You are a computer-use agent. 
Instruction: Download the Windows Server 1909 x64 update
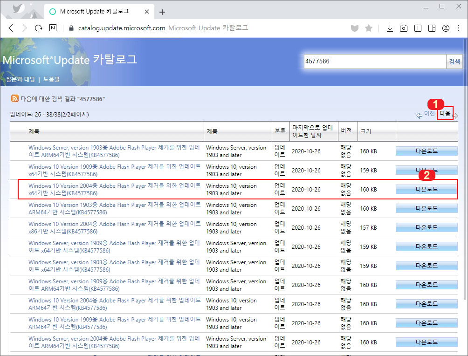[x=427, y=246]
